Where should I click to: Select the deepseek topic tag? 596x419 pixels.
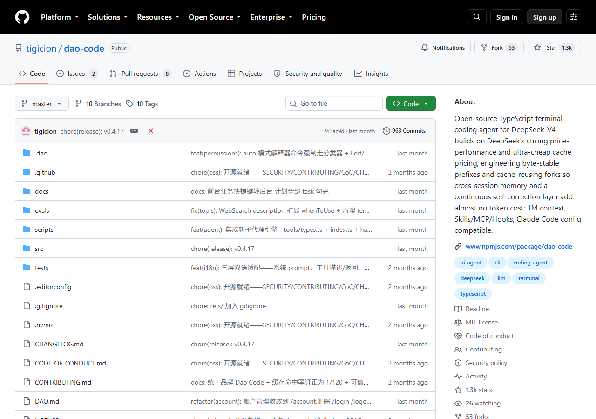(x=473, y=278)
